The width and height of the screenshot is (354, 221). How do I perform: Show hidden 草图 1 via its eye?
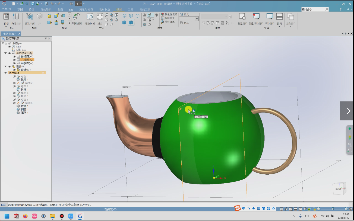coord(14,76)
